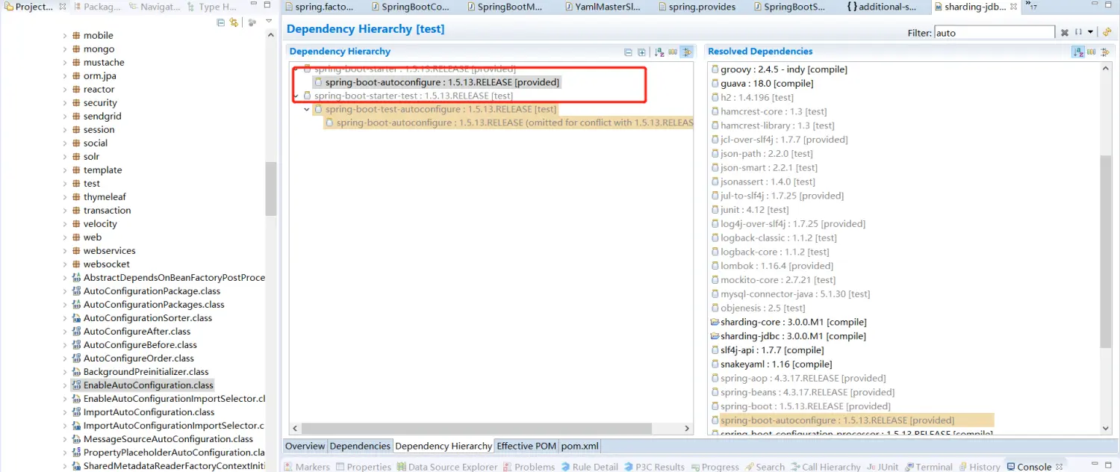Collapse all in Project Explorer toolbar
The width and height of the screenshot is (1120, 472).
click(221, 22)
